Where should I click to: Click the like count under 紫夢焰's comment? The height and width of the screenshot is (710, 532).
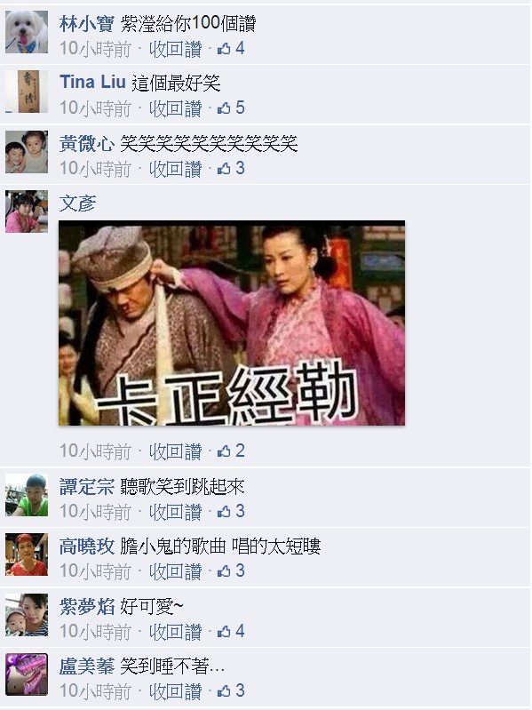(240, 631)
